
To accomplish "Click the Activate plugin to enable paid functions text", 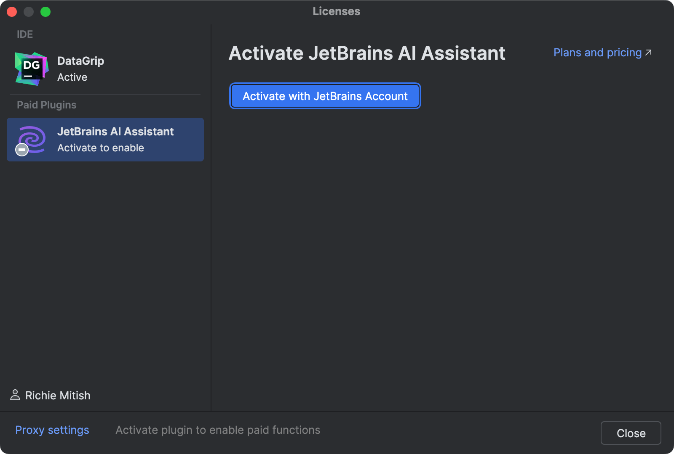I will [x=218, y=430].
